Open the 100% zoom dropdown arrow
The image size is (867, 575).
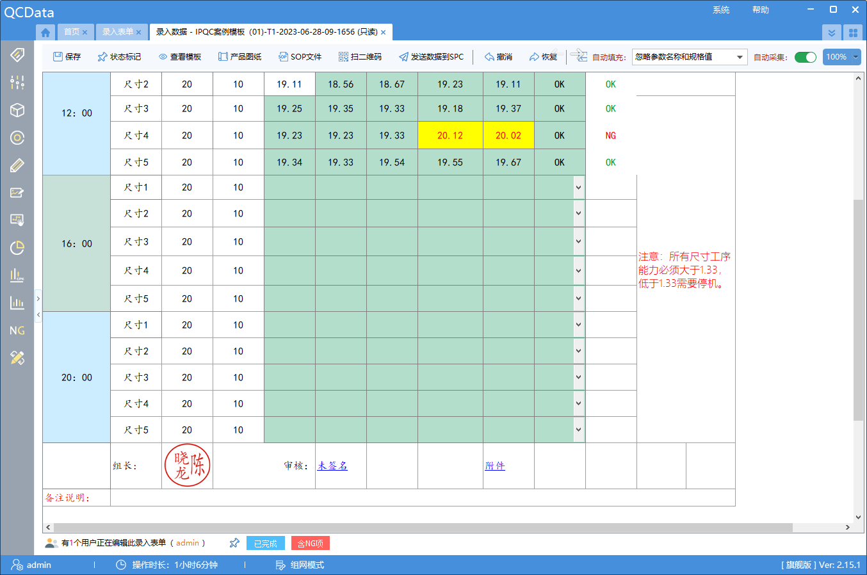point(856,57)
